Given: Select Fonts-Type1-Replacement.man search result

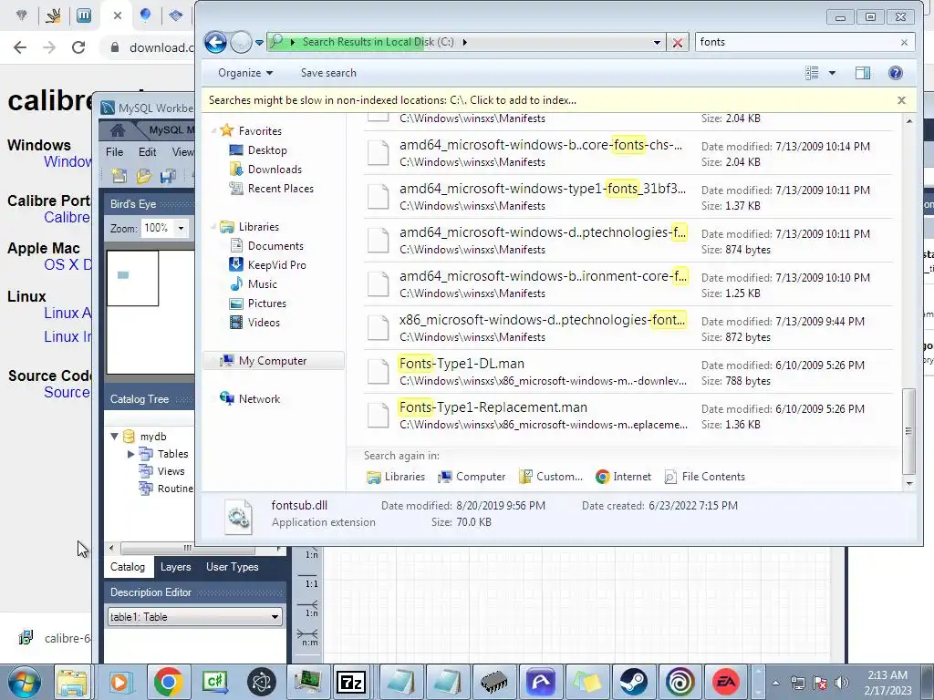Looking at the screenshot, I should coord(628,416).
